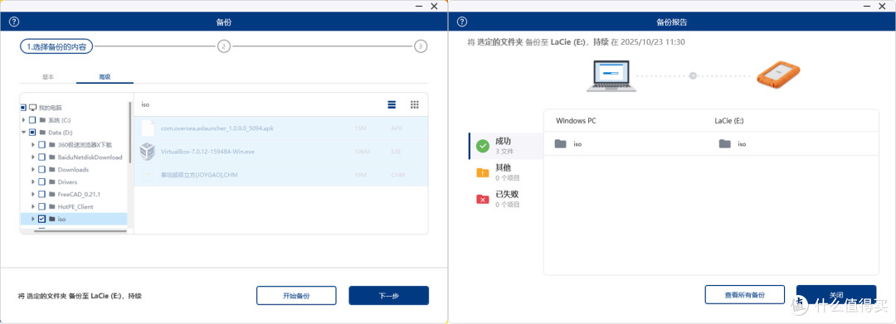This screenshot has width=896, height=324.
Task: Click the folder tree vertical scrollbar
Action: coord(130,132)
